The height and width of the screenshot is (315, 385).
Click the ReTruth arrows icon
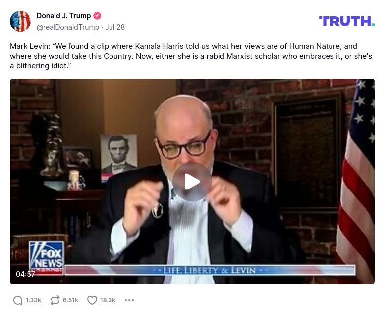[x=55, y=300]
